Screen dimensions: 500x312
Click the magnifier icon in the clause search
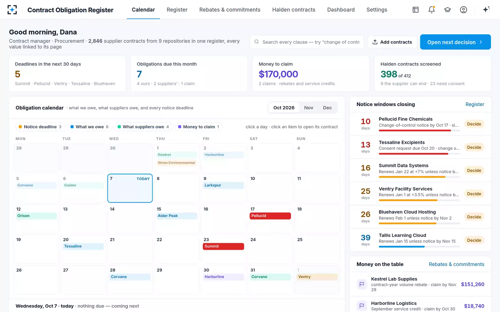pyautogui.click(x=257, y=42)
